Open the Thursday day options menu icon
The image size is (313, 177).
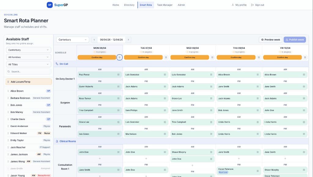(259, 57)
